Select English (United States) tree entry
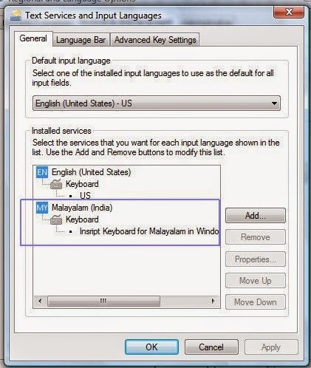Viewport: 311px width, 368px height. 91,172
